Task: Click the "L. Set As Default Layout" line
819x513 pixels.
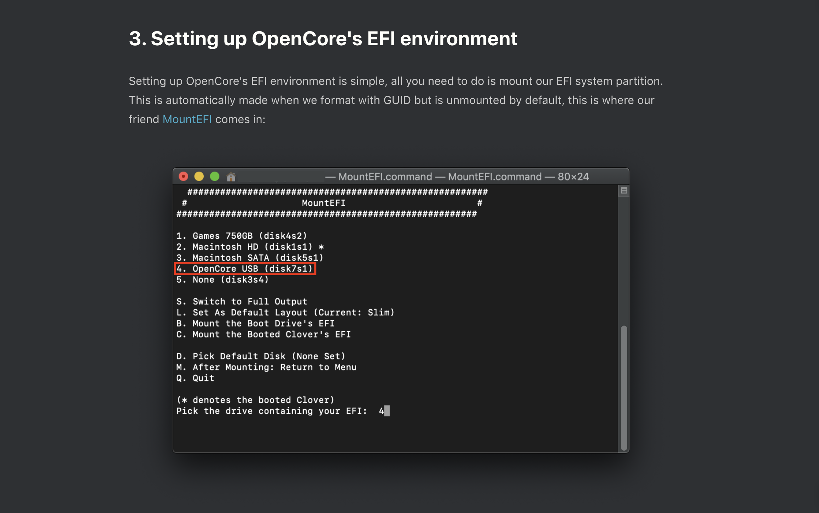Action: click(x=285, y=312)
